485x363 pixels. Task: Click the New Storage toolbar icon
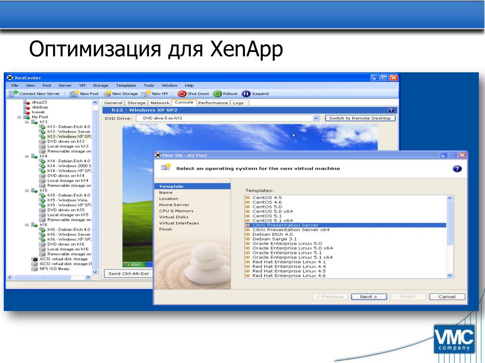[x=107, y=94]
